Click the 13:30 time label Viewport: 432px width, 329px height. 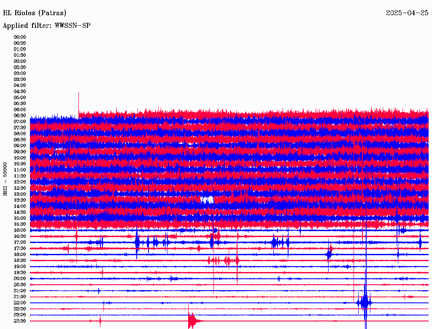pos(20,200)
